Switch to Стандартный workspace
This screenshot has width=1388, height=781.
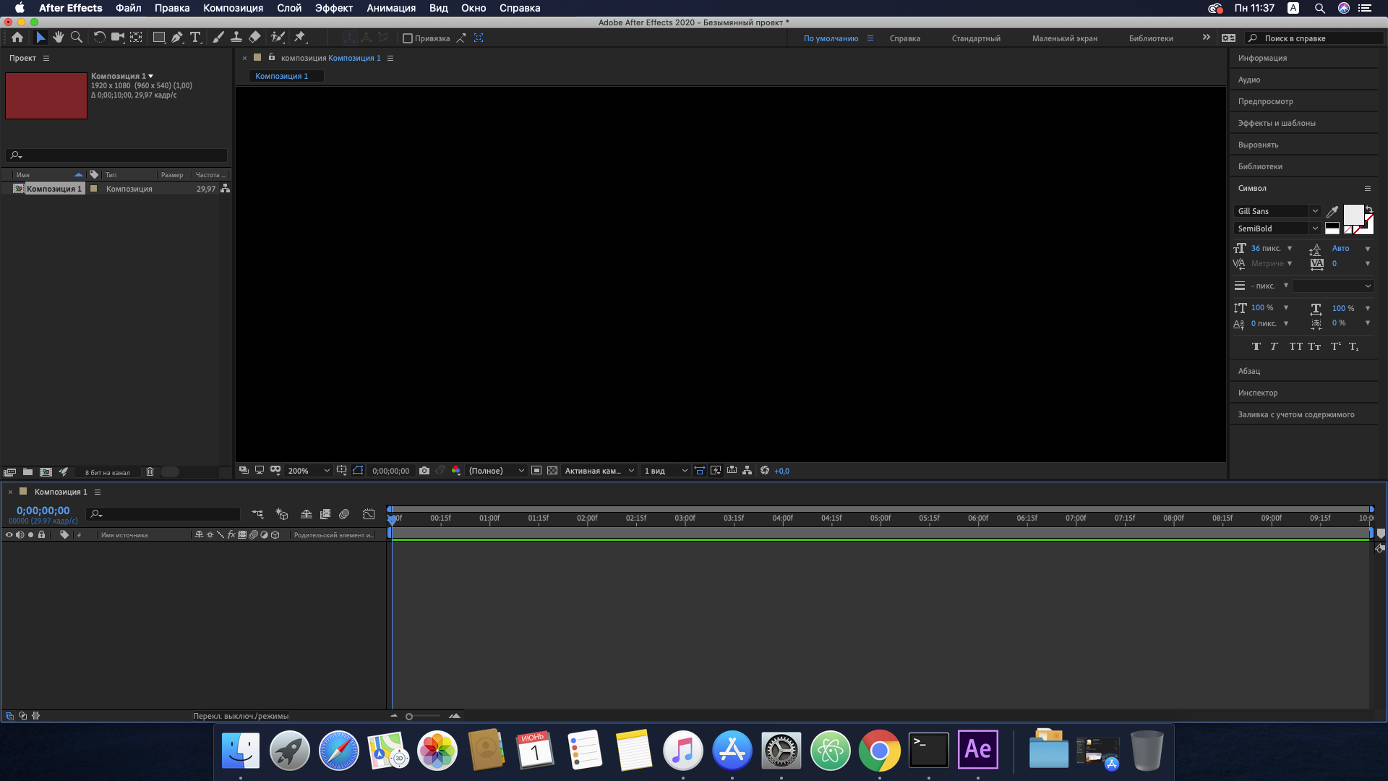click(976, 38)
